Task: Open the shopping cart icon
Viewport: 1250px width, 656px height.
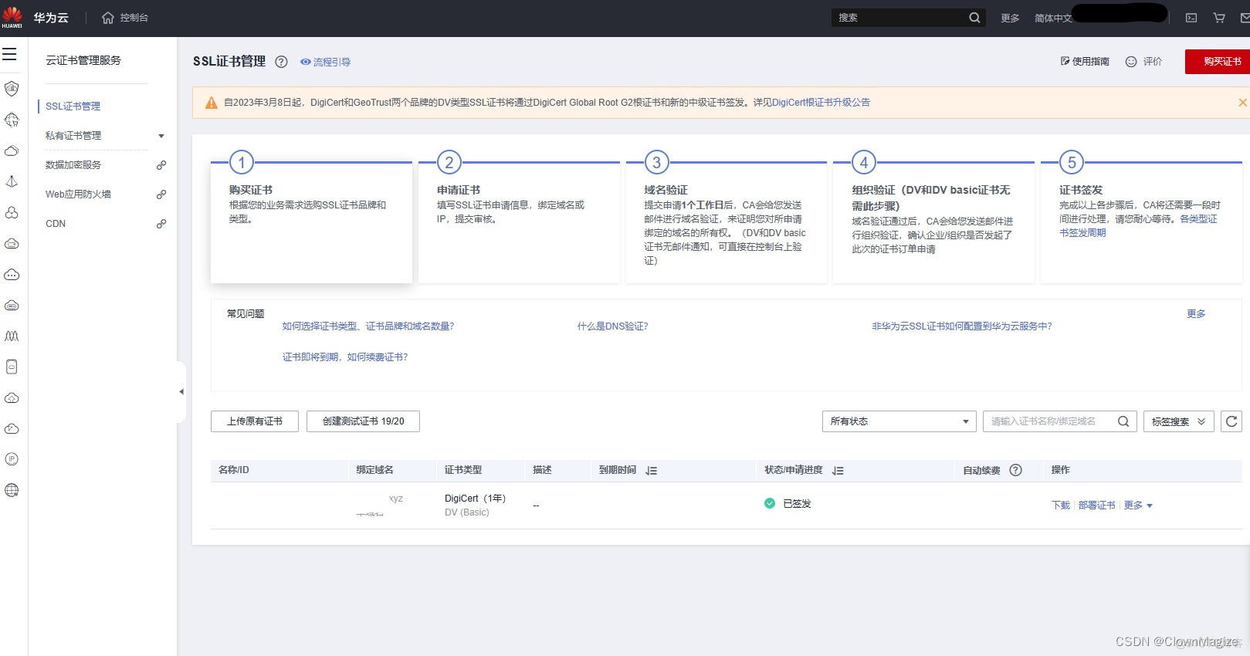Action: point(1219,18)
